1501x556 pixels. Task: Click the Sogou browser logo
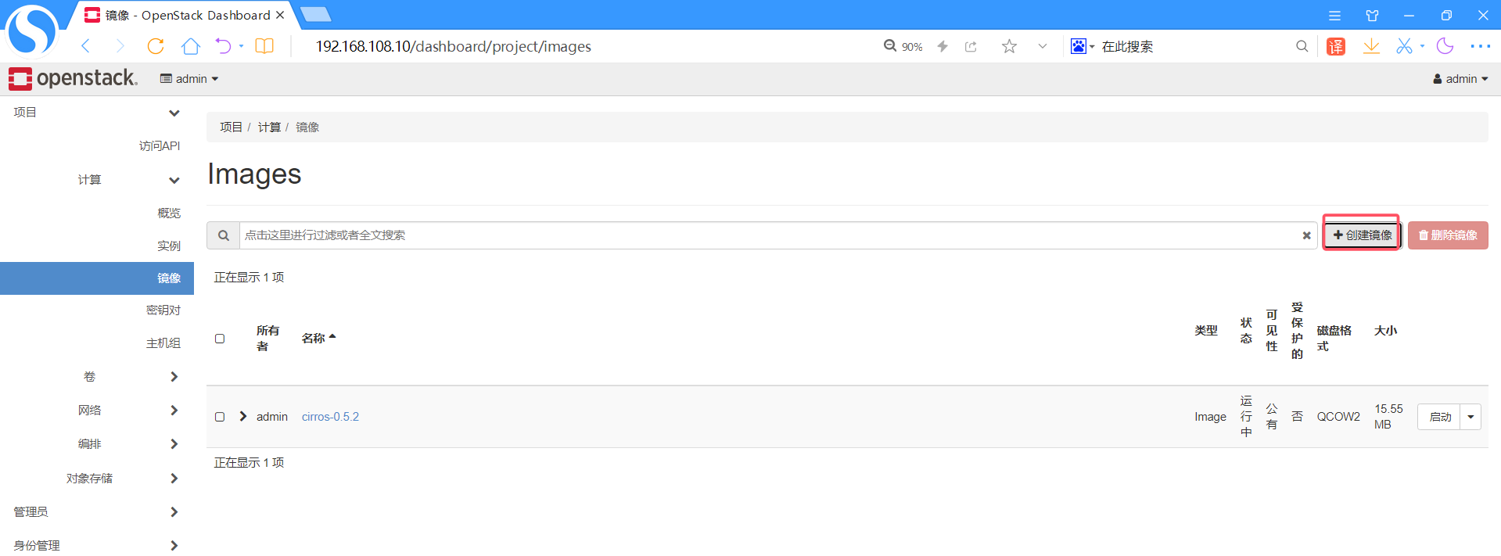[31, 31]
